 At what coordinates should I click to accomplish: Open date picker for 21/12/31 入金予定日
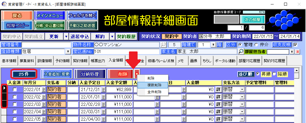point(103,89)
